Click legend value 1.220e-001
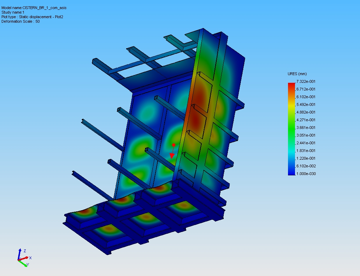This screenshot has width=360, height=276. [306, 158]
